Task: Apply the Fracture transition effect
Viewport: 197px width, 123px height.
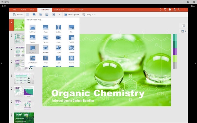Action: coord(45,39)
